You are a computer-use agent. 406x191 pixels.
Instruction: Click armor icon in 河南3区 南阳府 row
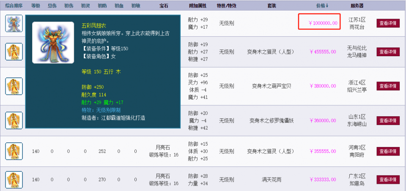[x=14, y=151]
